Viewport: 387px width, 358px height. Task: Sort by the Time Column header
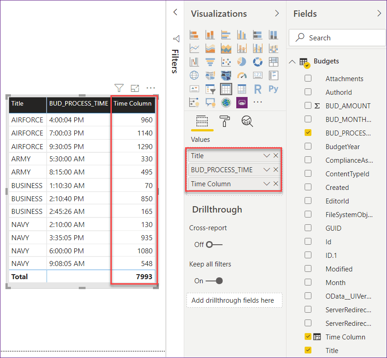point(133,105)
